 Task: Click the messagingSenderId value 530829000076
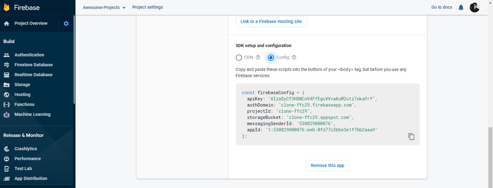[x=315, y=124]
